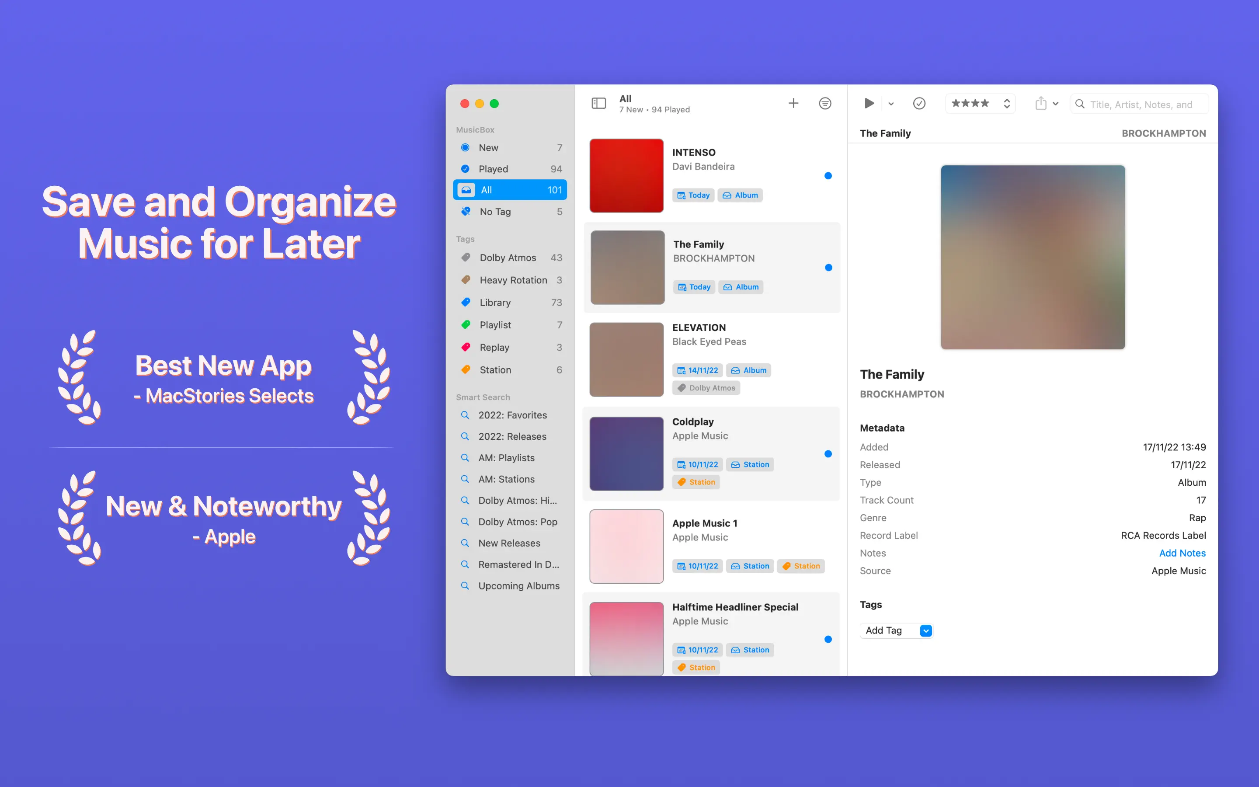This screenshot has height=787, width=1259.
Task: Select the orange Station tag in sidebar
Action: (495, 369)
